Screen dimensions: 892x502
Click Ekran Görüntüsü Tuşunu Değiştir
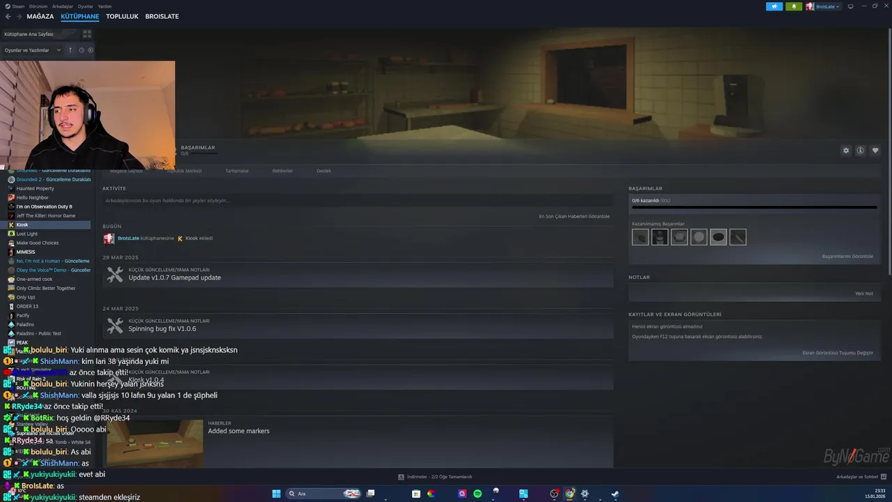pyautogui.click(x=838, y=353)
